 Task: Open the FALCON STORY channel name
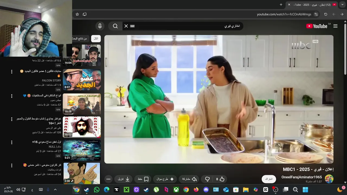[x=52, y=80]
